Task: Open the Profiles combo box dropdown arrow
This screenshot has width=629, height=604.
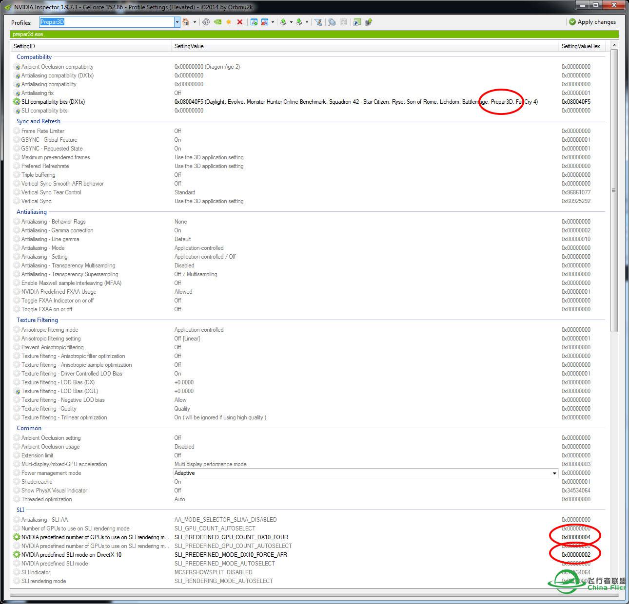Action: [177, 22]
